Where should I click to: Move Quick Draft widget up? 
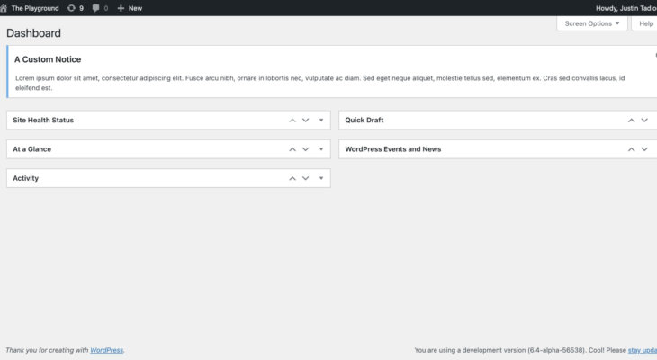[x=631, y=120]
